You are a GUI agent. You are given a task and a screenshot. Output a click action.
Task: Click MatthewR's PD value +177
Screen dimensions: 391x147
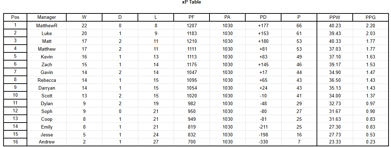tap(263, 26)
